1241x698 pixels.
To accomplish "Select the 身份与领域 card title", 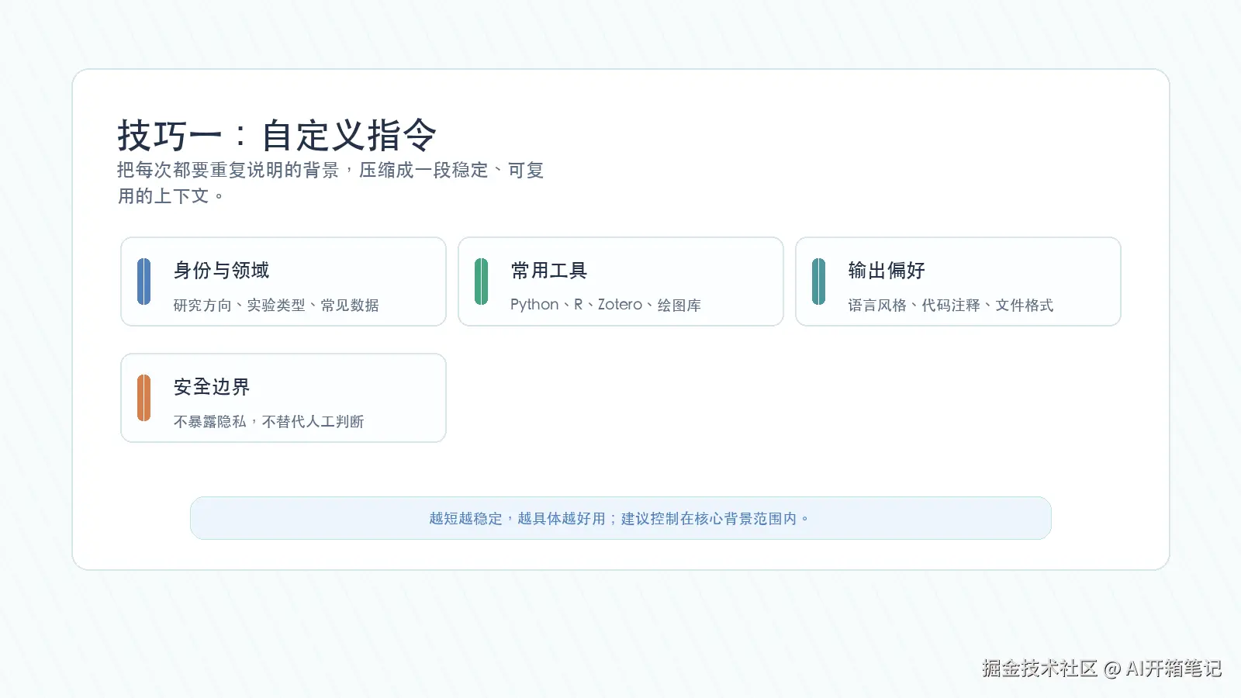I will (221, 271).
